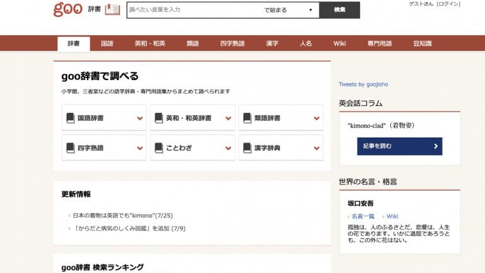Click the 坂口安吾 name heading
485x273 pixels.
point(361,203)
